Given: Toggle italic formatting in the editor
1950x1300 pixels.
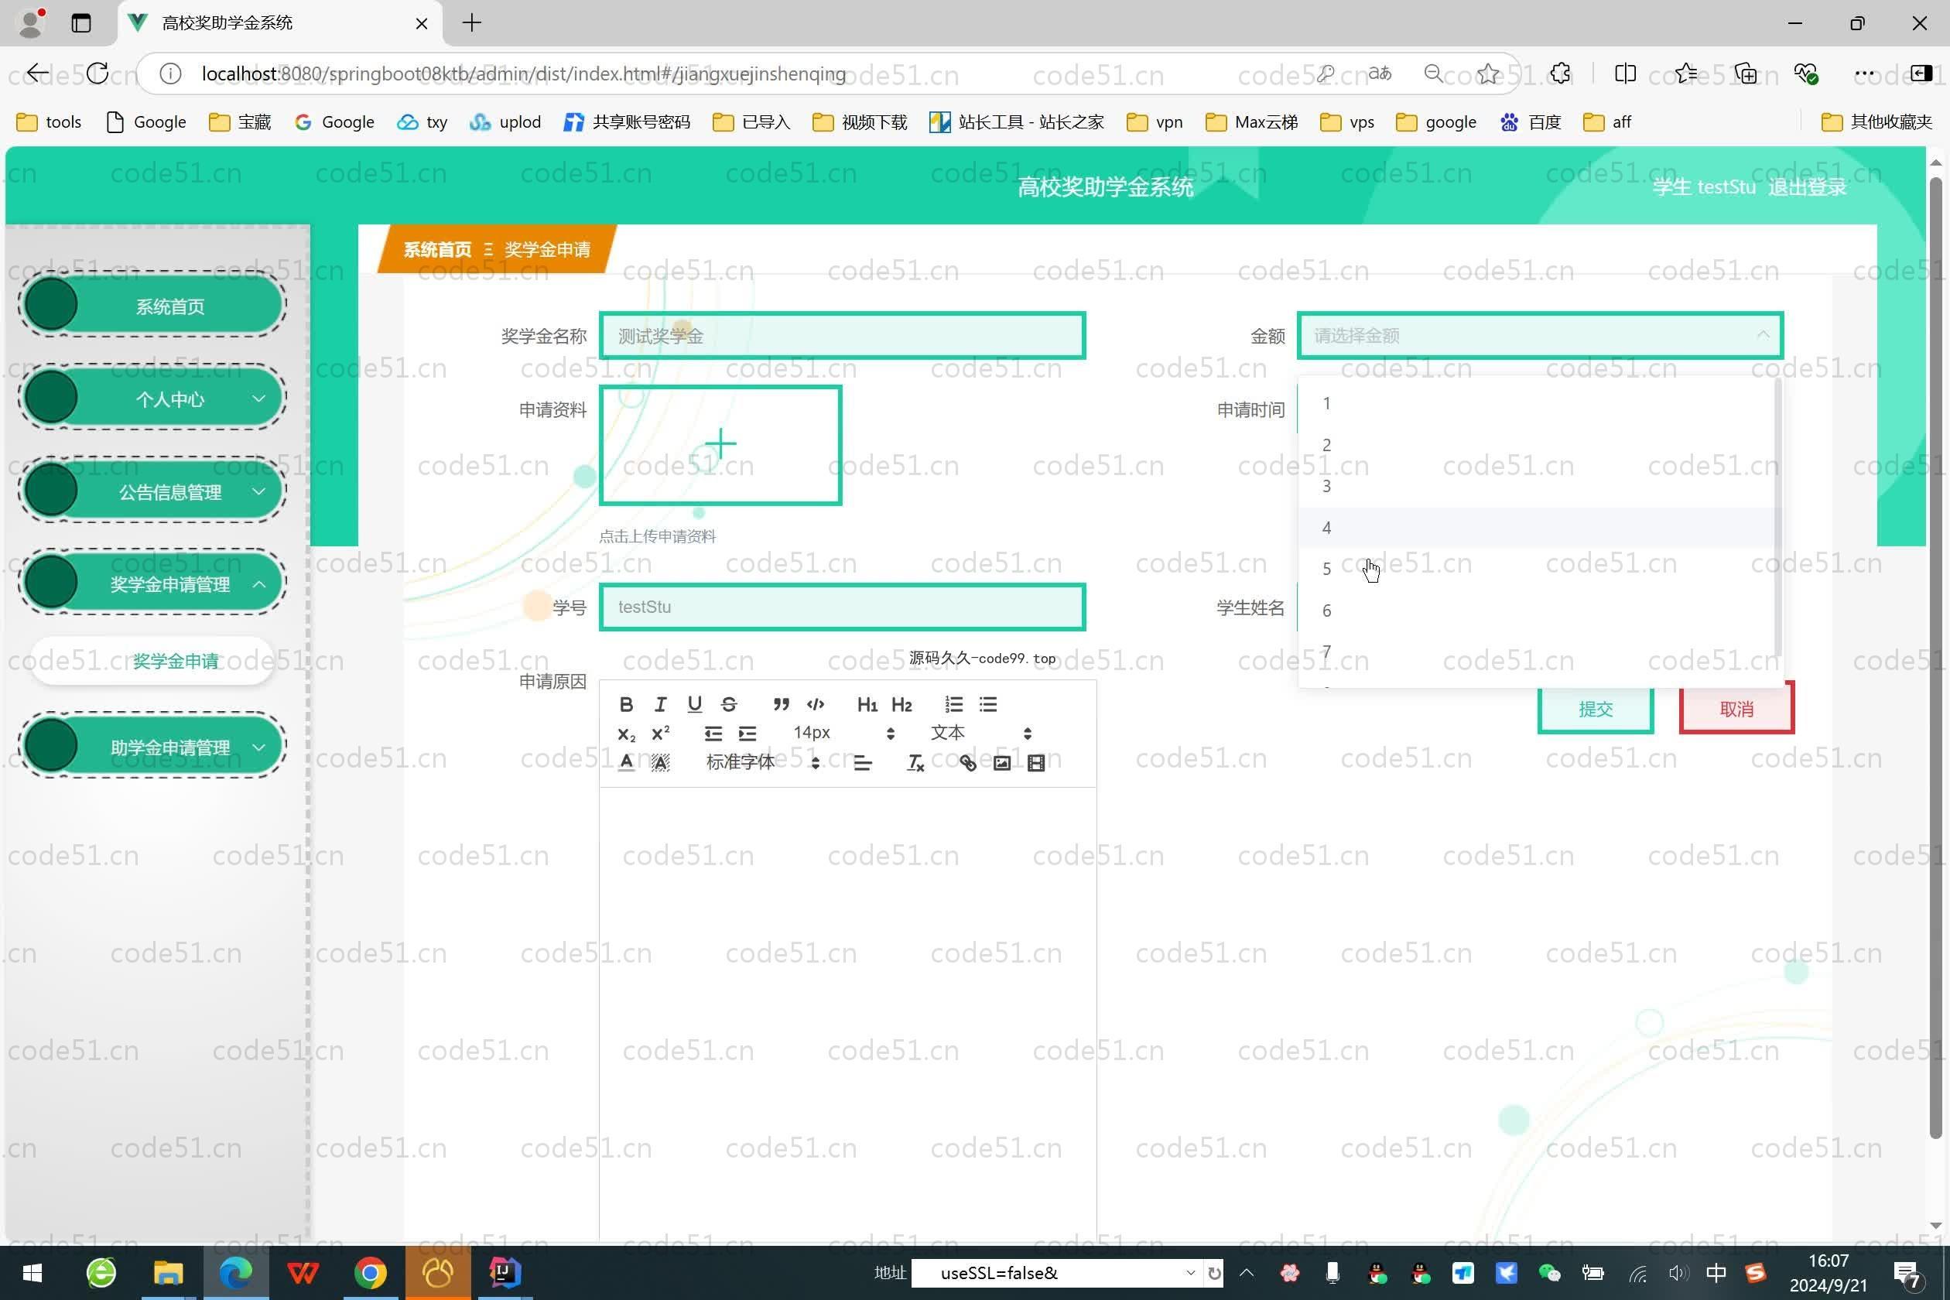Looking at the screenshot, I should pyautogui.click(x=661, y=705).
